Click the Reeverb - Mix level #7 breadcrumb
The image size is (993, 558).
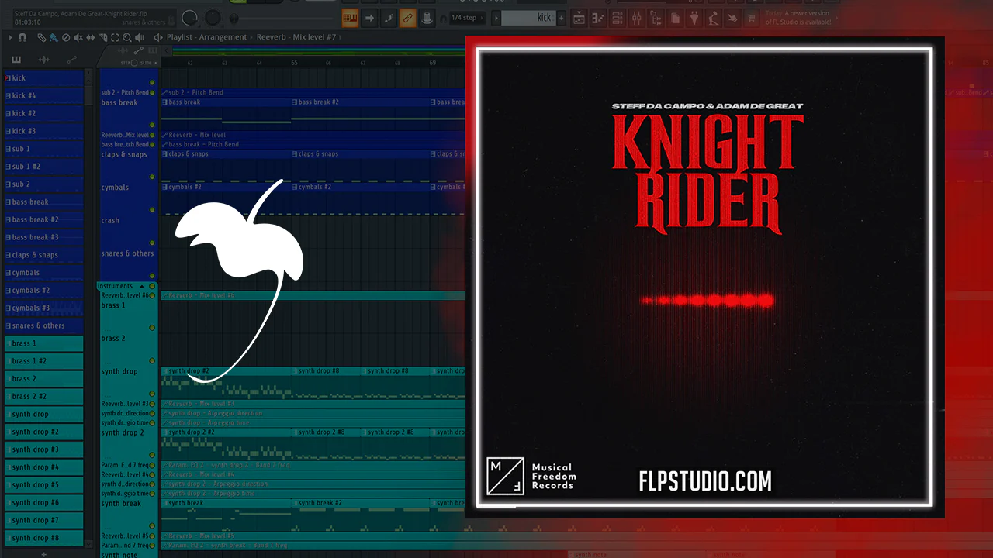296,37
